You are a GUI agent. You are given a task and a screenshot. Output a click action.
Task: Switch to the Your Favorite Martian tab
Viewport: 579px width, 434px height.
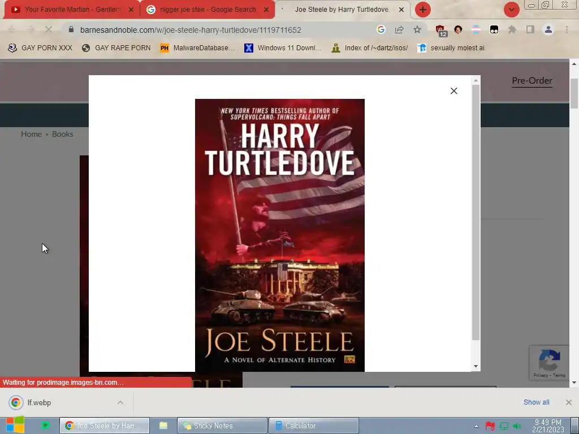[72, 10]
